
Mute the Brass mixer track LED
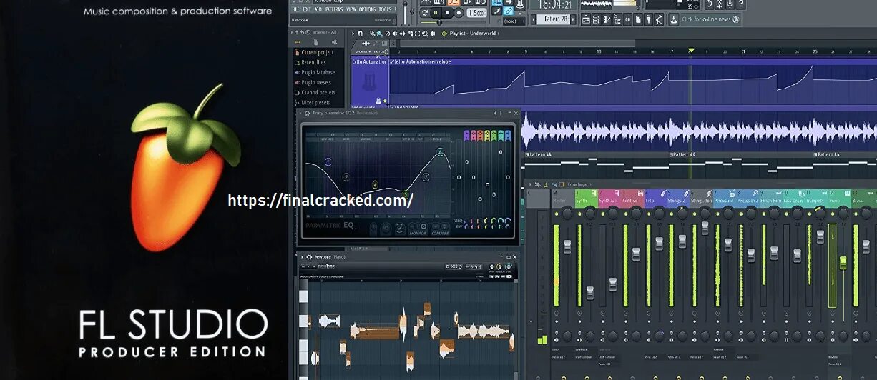pos(856,214)
